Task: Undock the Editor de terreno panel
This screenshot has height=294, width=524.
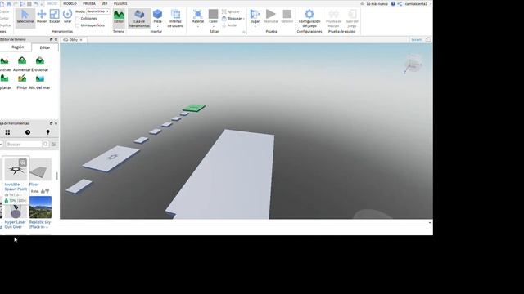Action: 51,39
